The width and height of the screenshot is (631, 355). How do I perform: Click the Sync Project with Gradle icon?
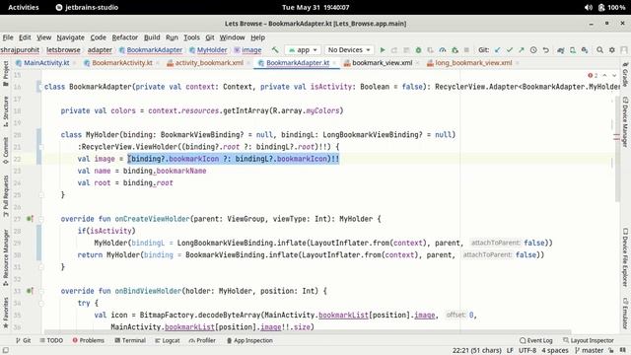click(560, 50)
